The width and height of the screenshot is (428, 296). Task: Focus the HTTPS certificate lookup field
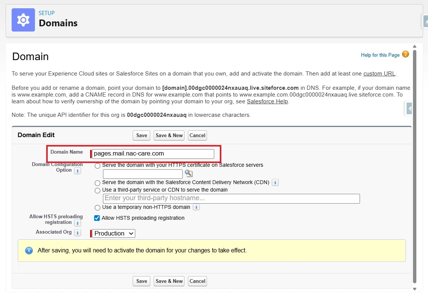coord(143,174)
